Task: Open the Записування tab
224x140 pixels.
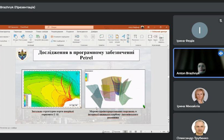Action: [x=82, y=32]
